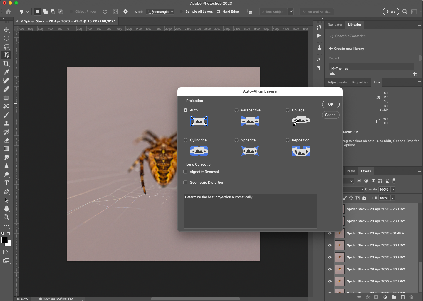The width and height of the screenshot is (423, 301).
Task: Set the foreground color swatch
Action: [x=4, y=240]
